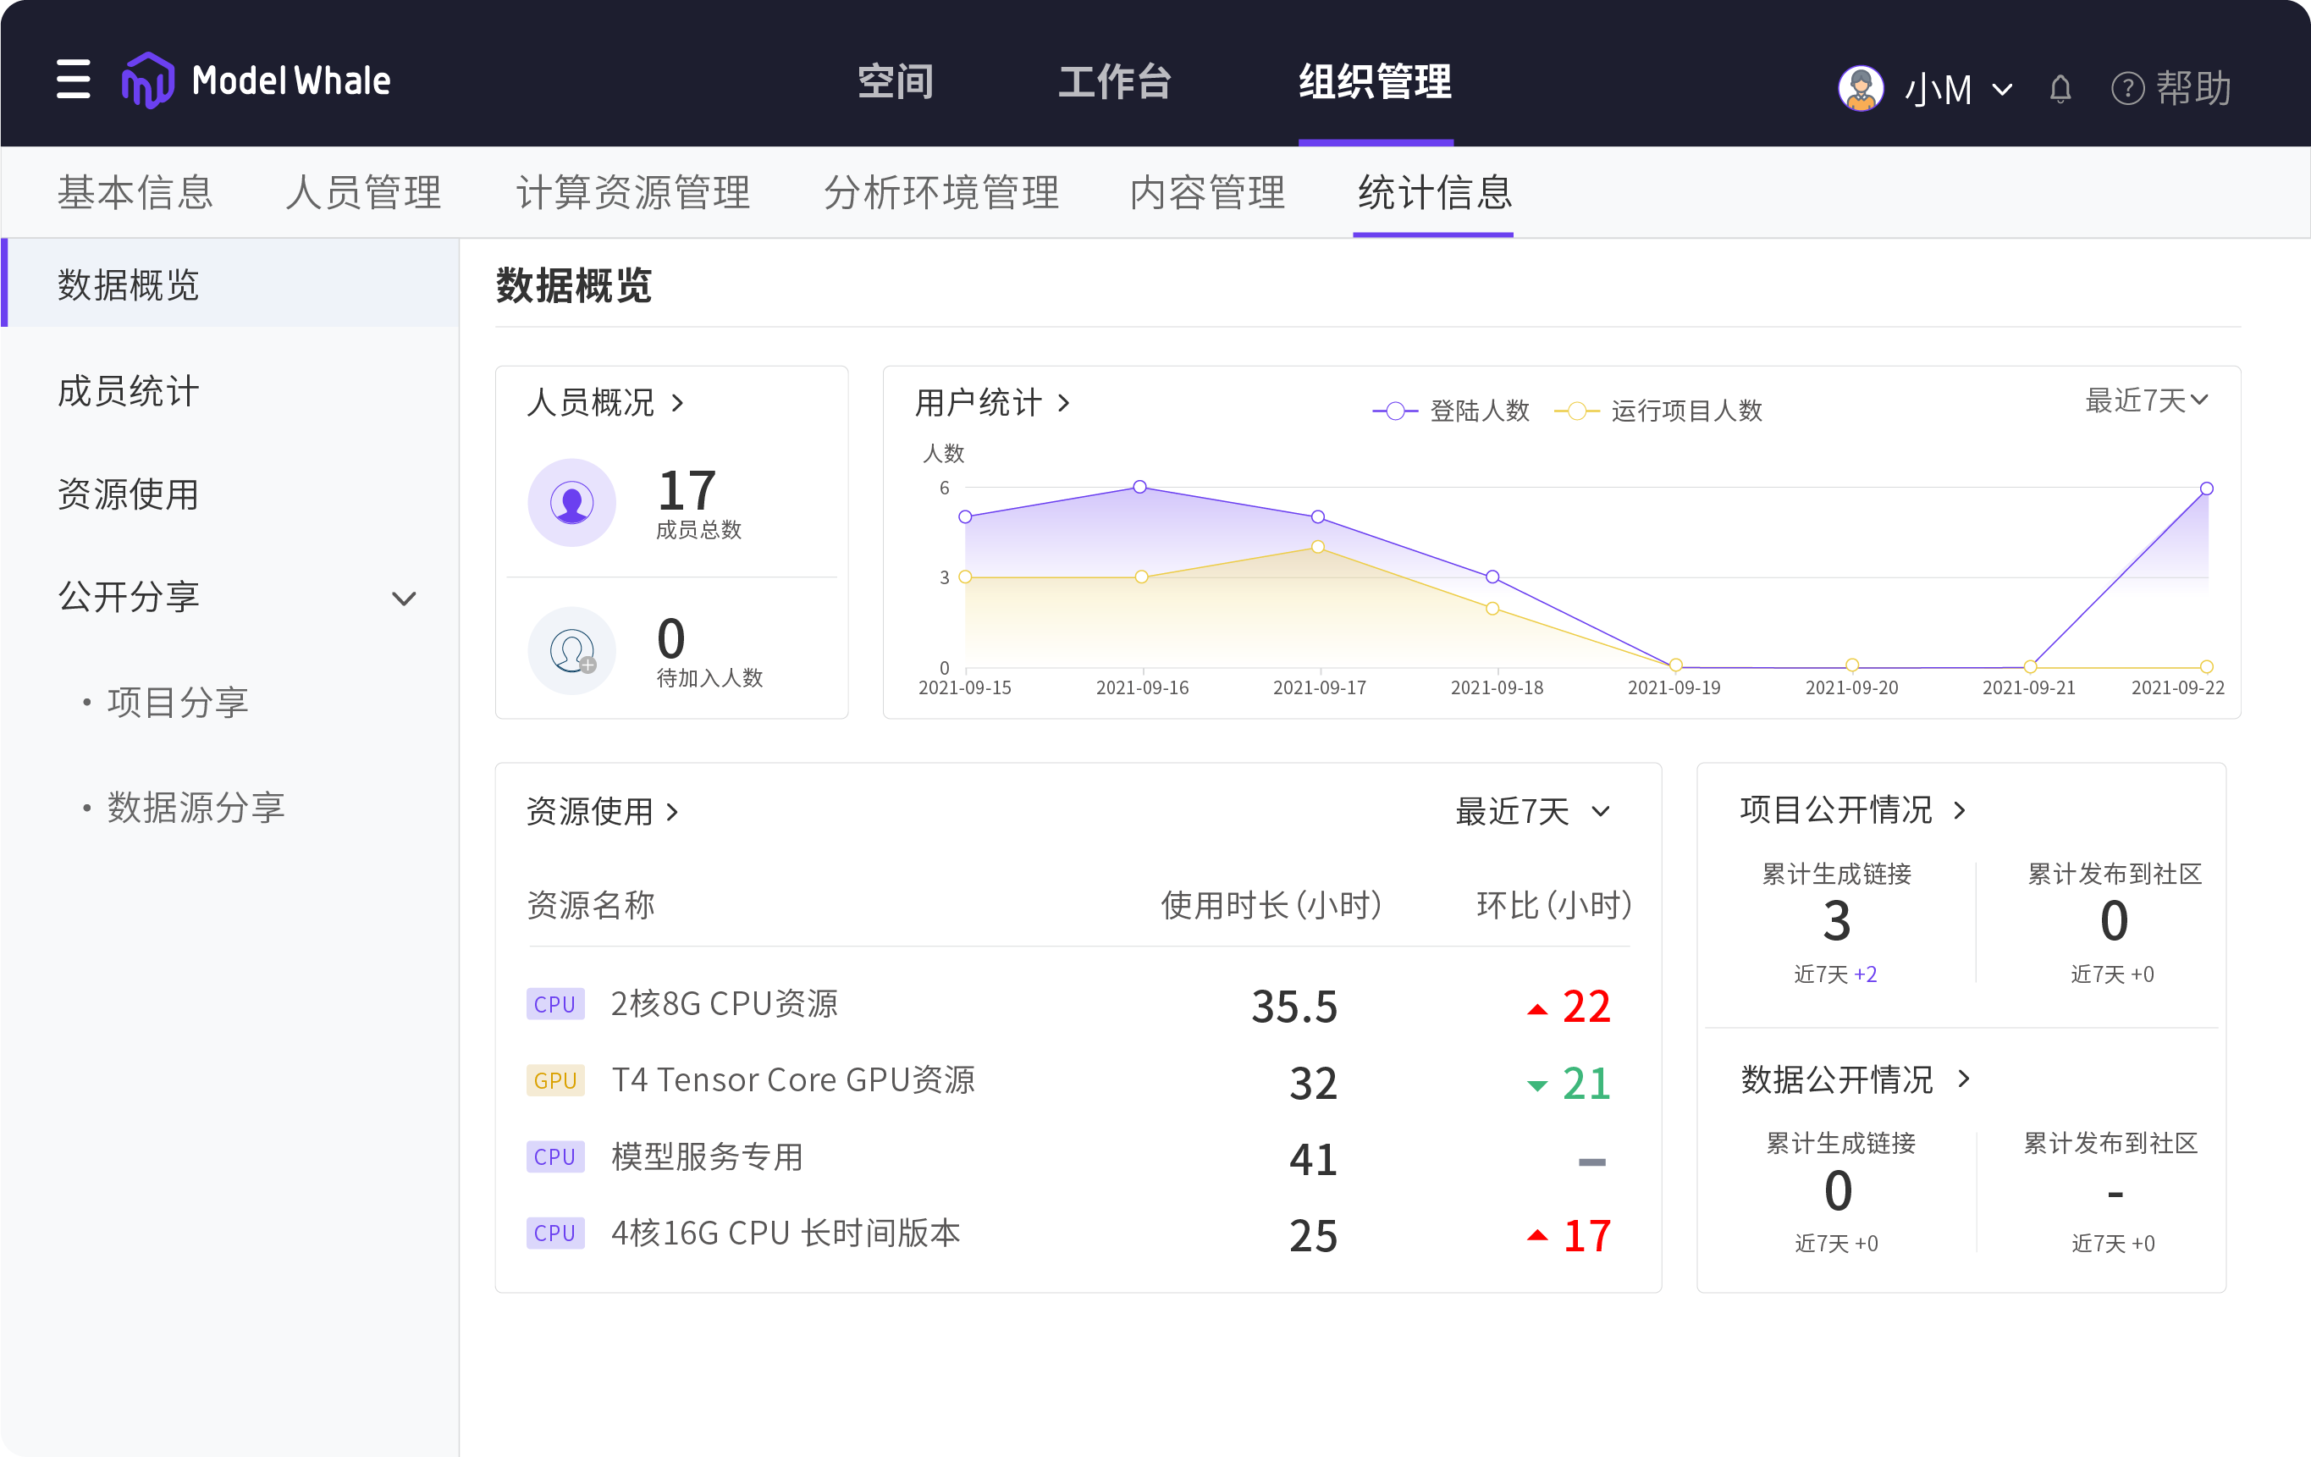Click the green down arrow beside 21
The height and width of the screenshot is (1457, 2311).
coord(1536,1085)
